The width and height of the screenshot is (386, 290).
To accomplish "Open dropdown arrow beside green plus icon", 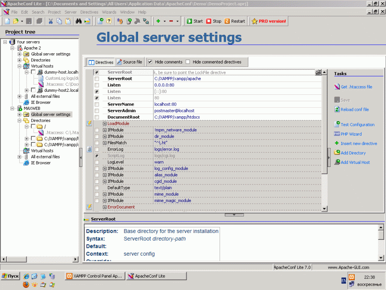I will (x=165, y=21).
